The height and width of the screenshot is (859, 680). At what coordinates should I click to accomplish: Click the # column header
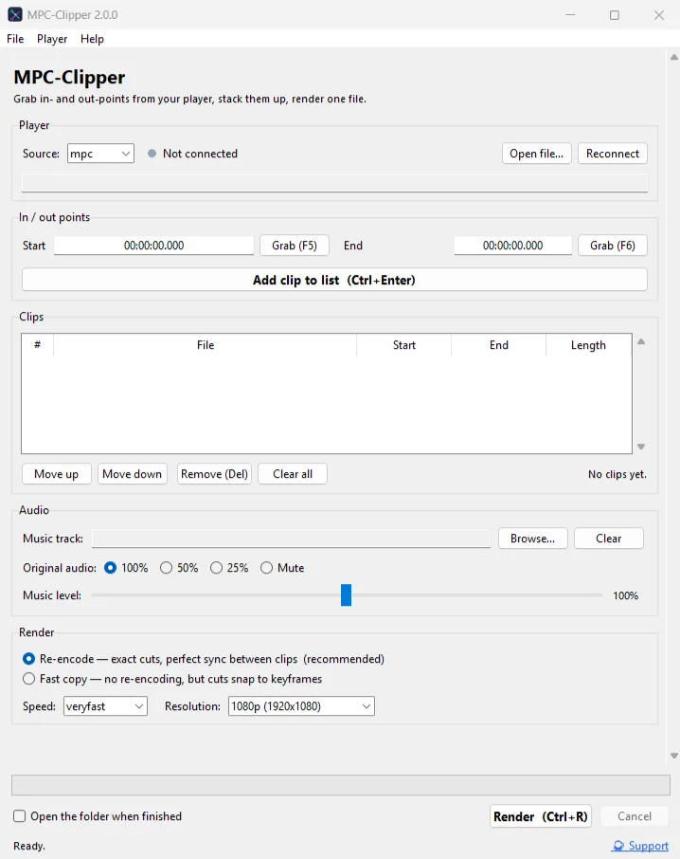click(37, 345)
